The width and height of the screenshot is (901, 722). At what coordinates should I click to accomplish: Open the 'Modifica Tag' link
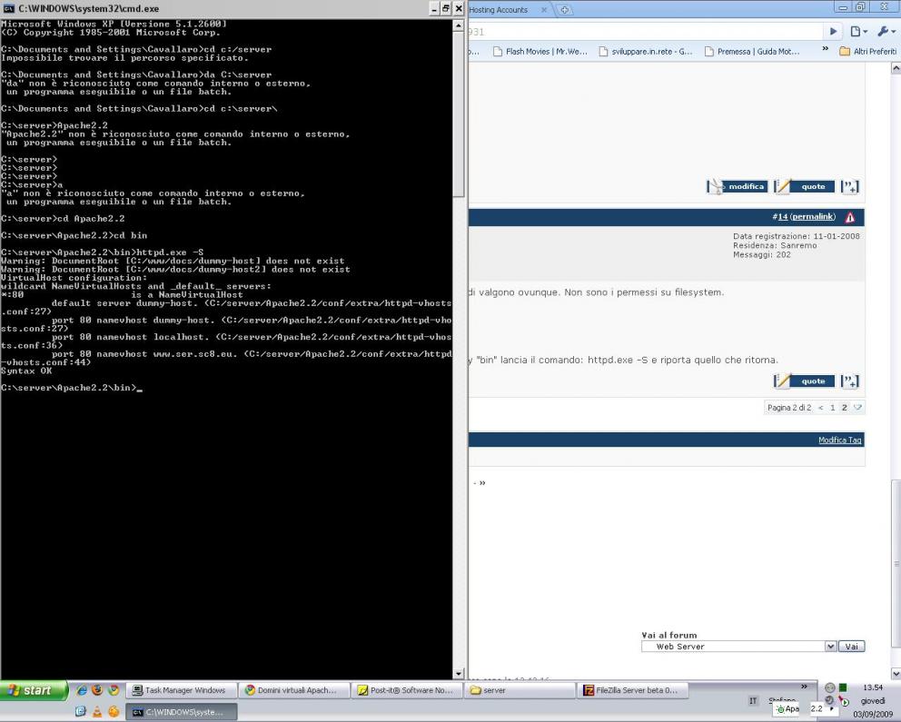point(839,440)
